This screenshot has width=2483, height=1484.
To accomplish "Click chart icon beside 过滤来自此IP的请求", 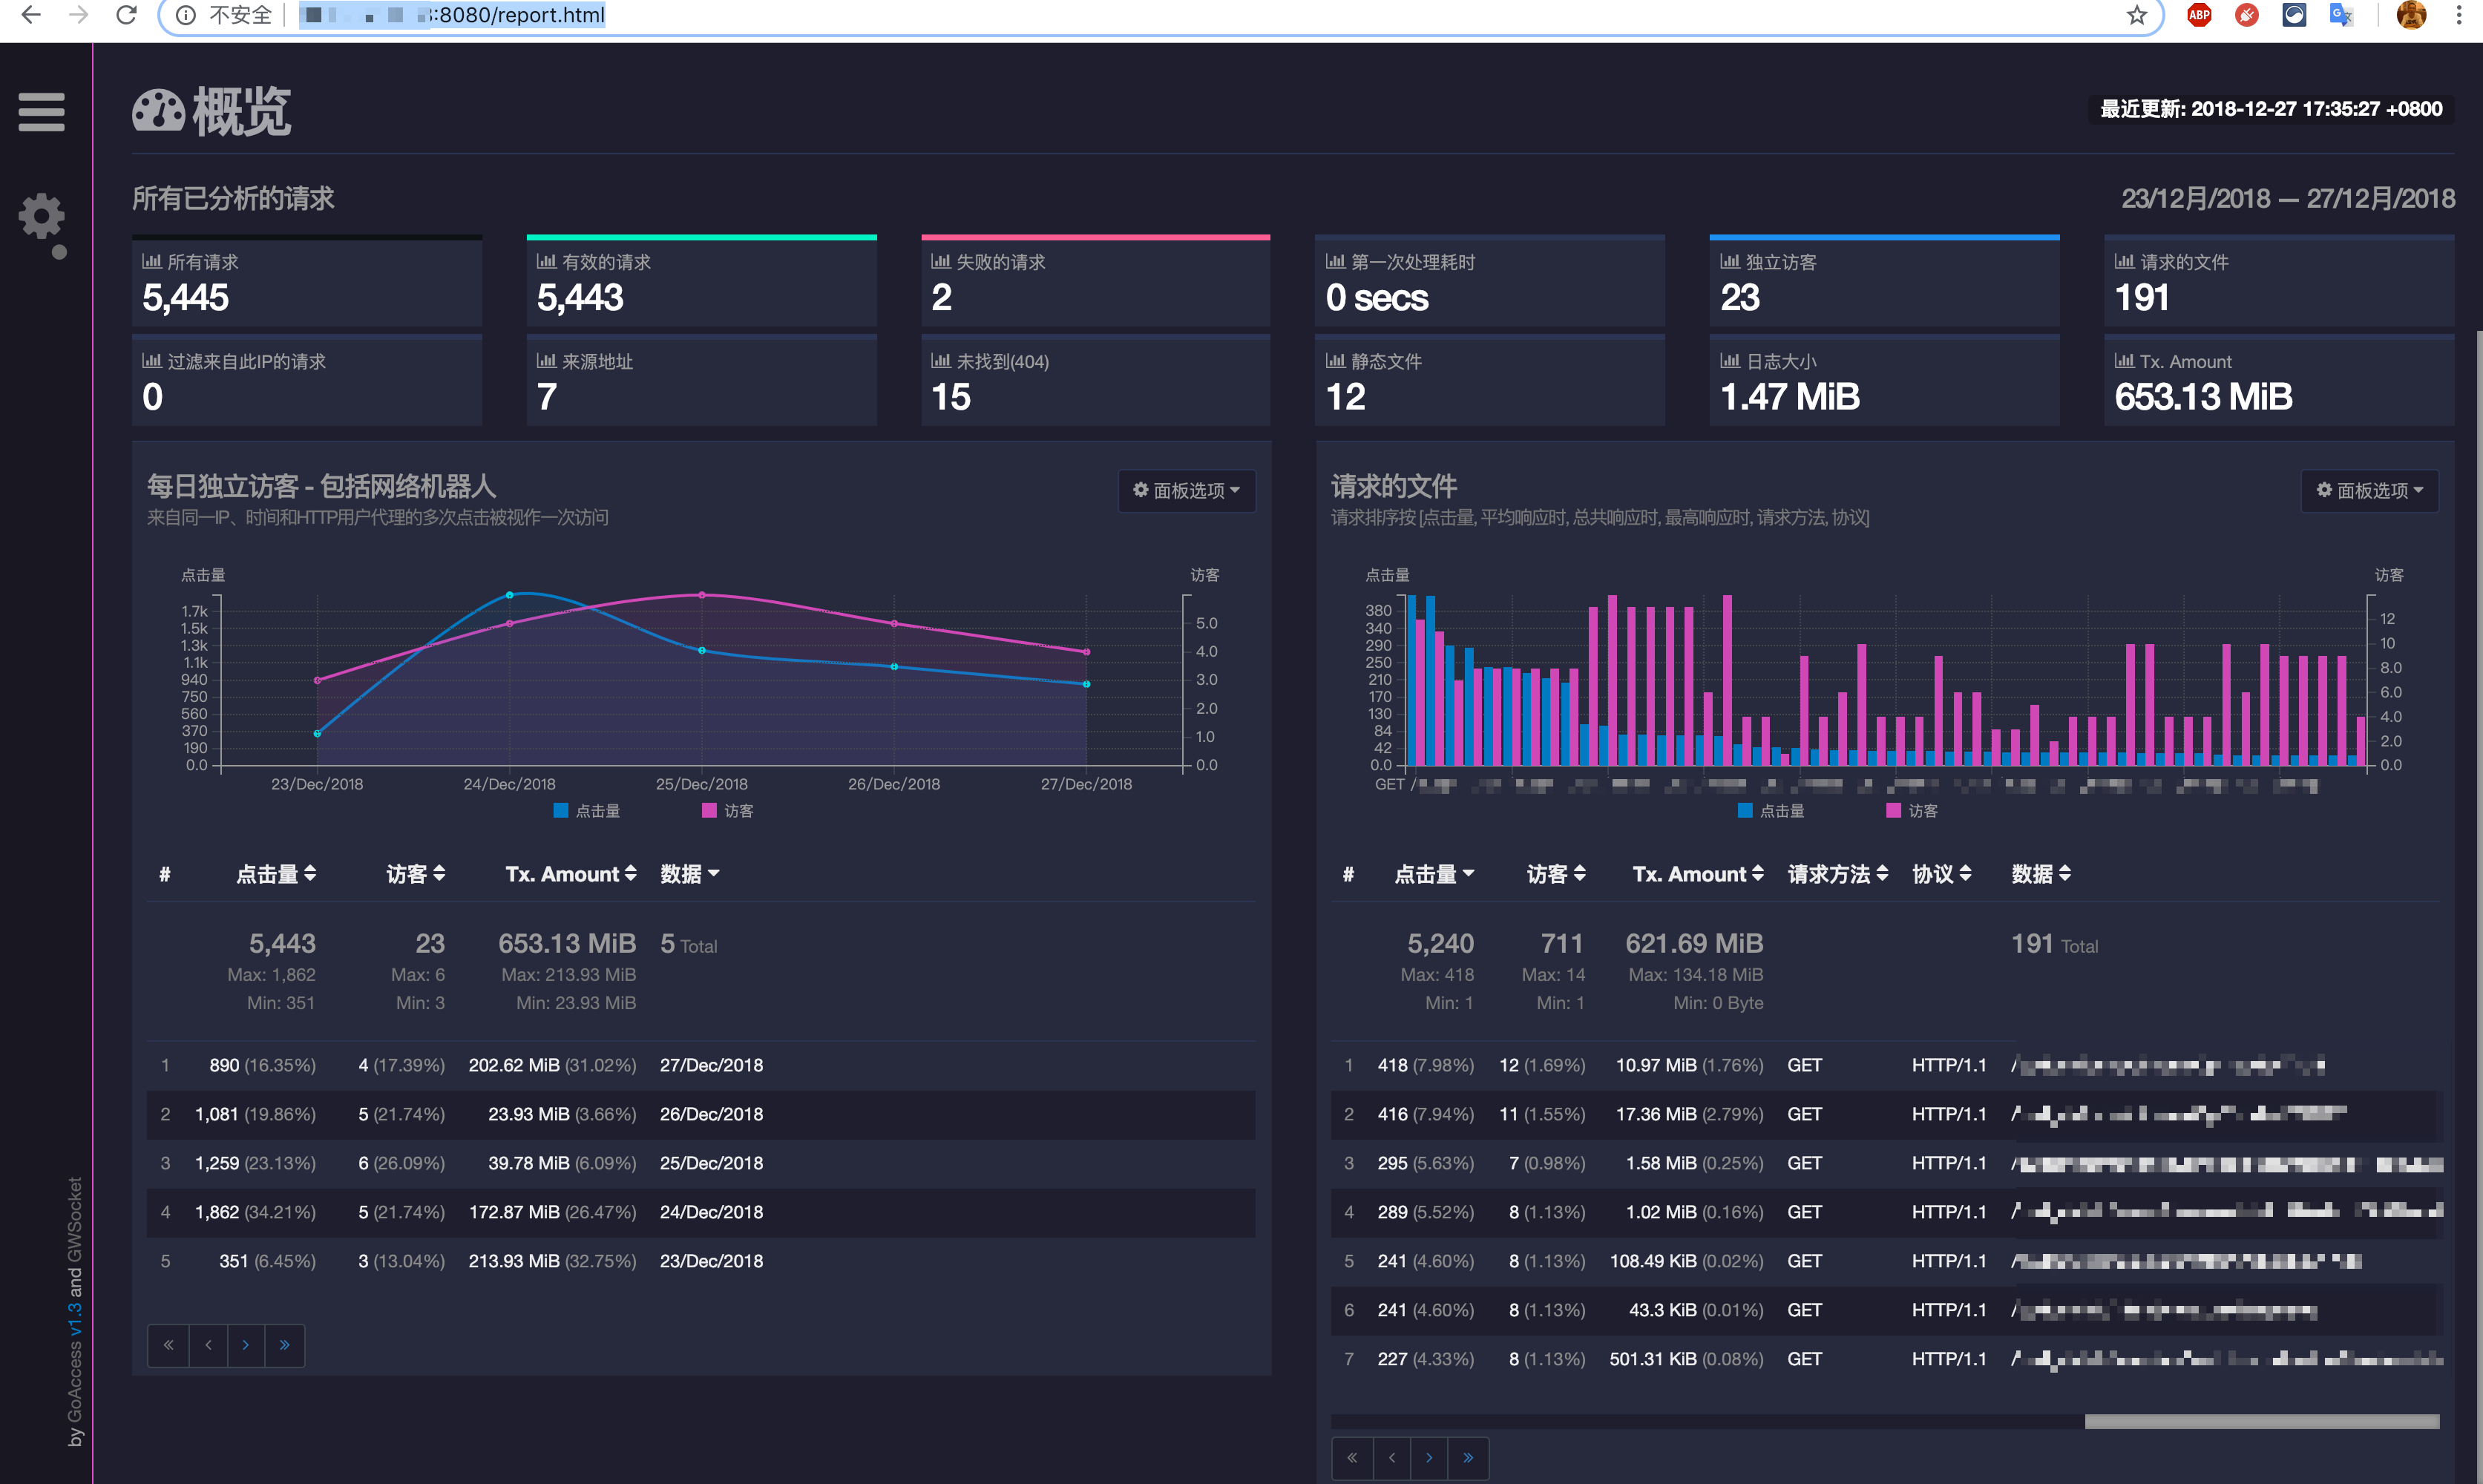I will click(x=152, y=361).
